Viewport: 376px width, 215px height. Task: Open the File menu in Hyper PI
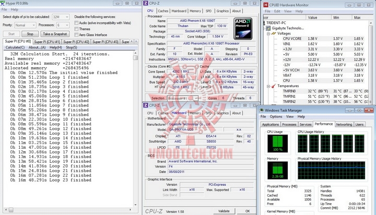[4, 9]
